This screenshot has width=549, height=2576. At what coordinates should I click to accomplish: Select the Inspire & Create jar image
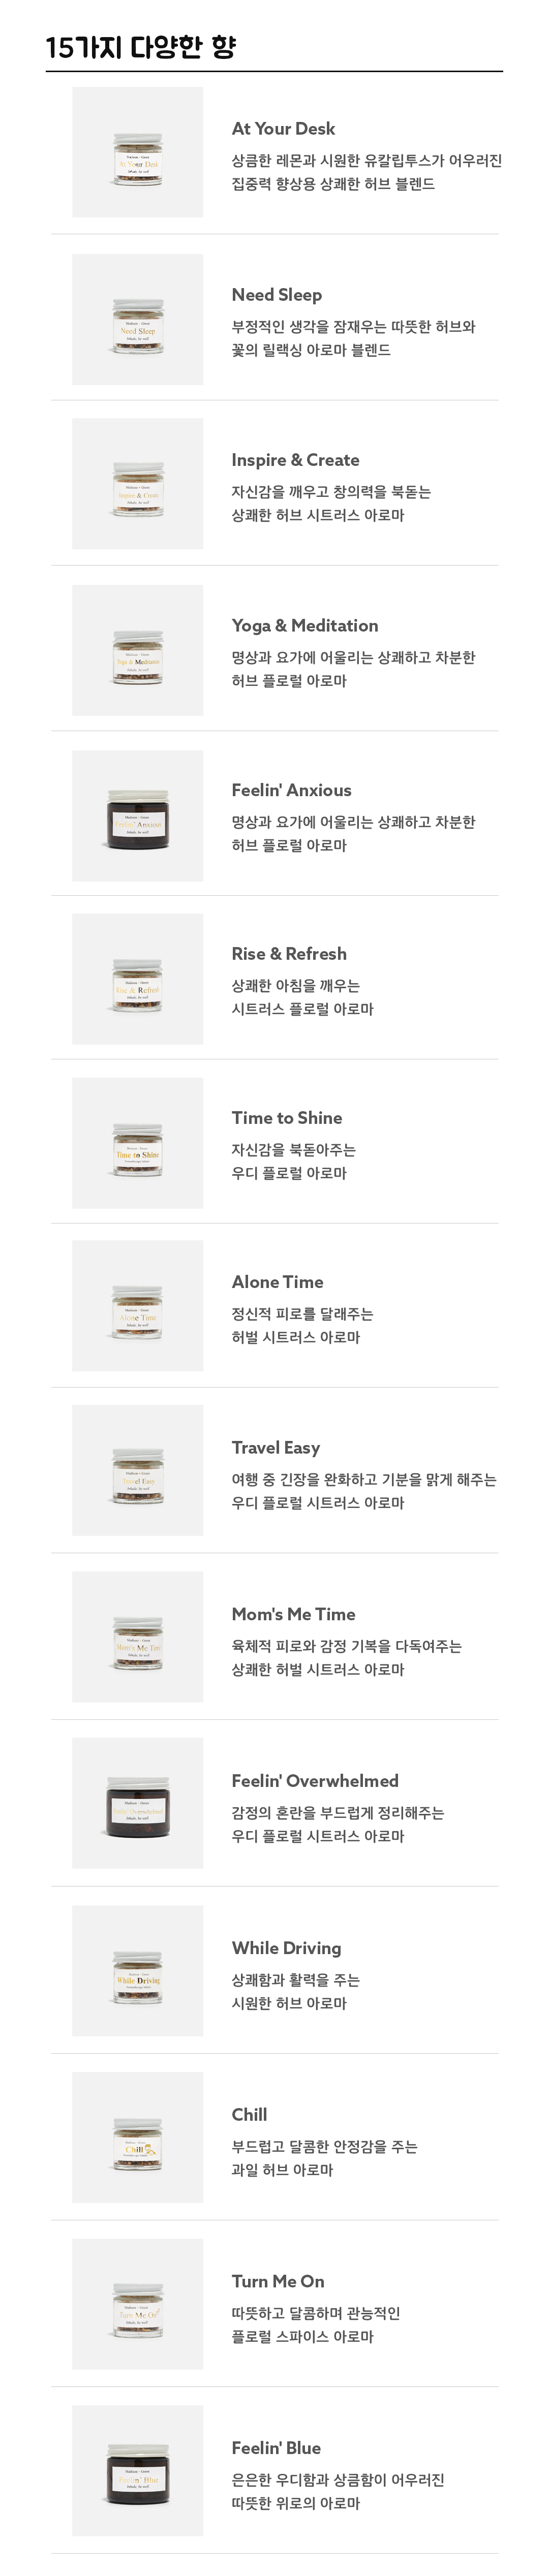137,485
